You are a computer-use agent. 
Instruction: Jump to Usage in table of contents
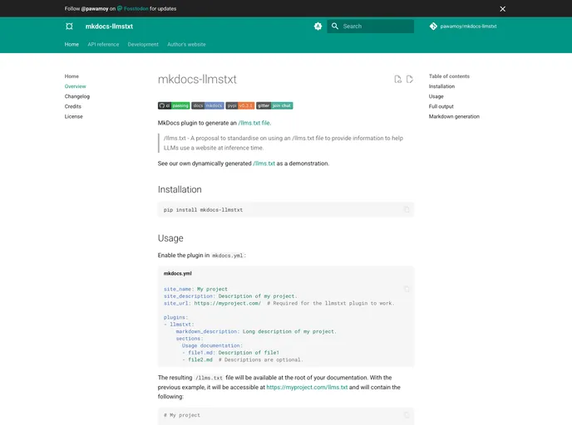(x=436, y=96)
